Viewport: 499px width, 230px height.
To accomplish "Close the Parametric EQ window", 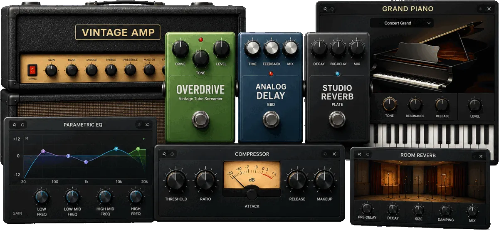I will [x=147, y=125].
